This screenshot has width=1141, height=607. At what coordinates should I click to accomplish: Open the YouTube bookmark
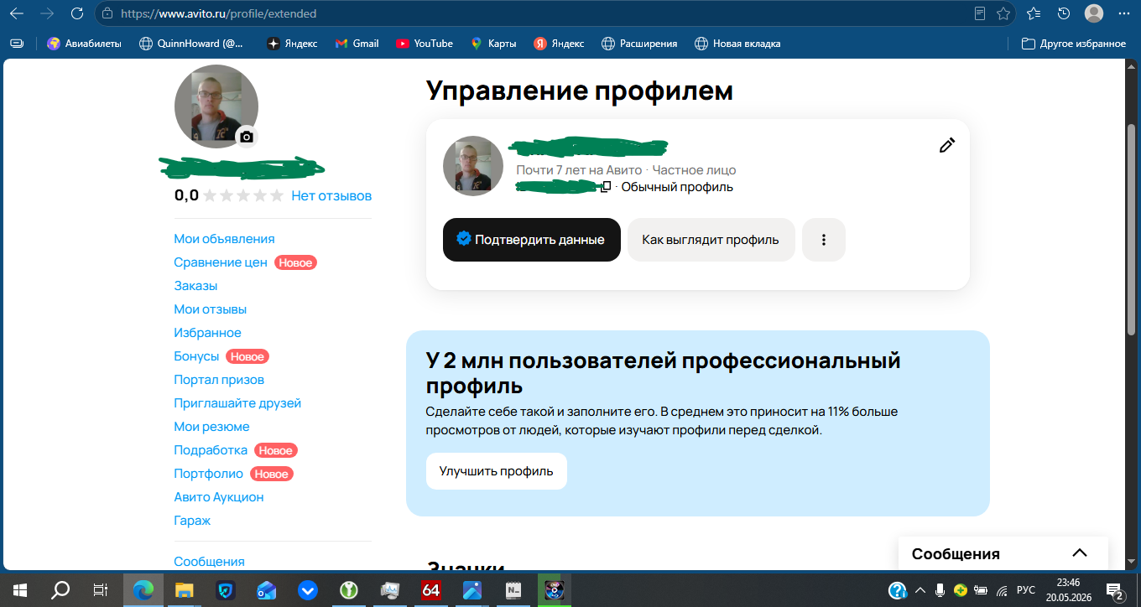tap(425, 44)
